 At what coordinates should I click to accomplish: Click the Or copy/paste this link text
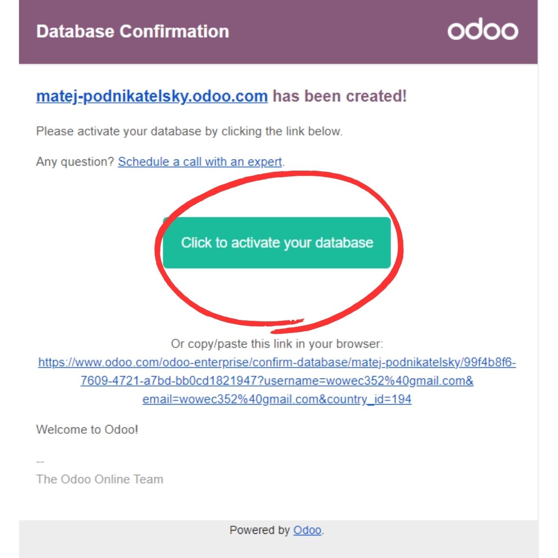277,344
